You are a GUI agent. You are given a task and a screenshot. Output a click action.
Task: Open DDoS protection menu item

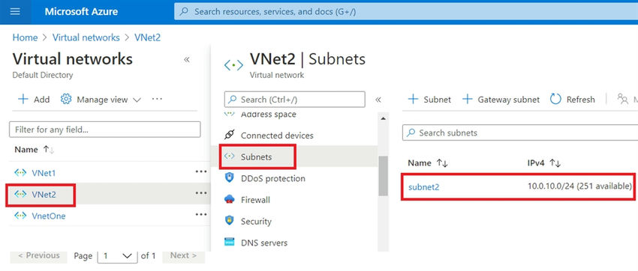coord(273,178)
